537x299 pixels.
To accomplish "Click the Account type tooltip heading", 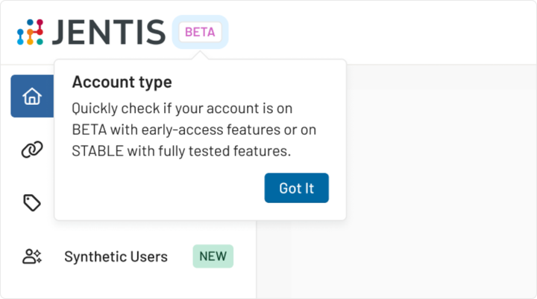I will [122, 82].
